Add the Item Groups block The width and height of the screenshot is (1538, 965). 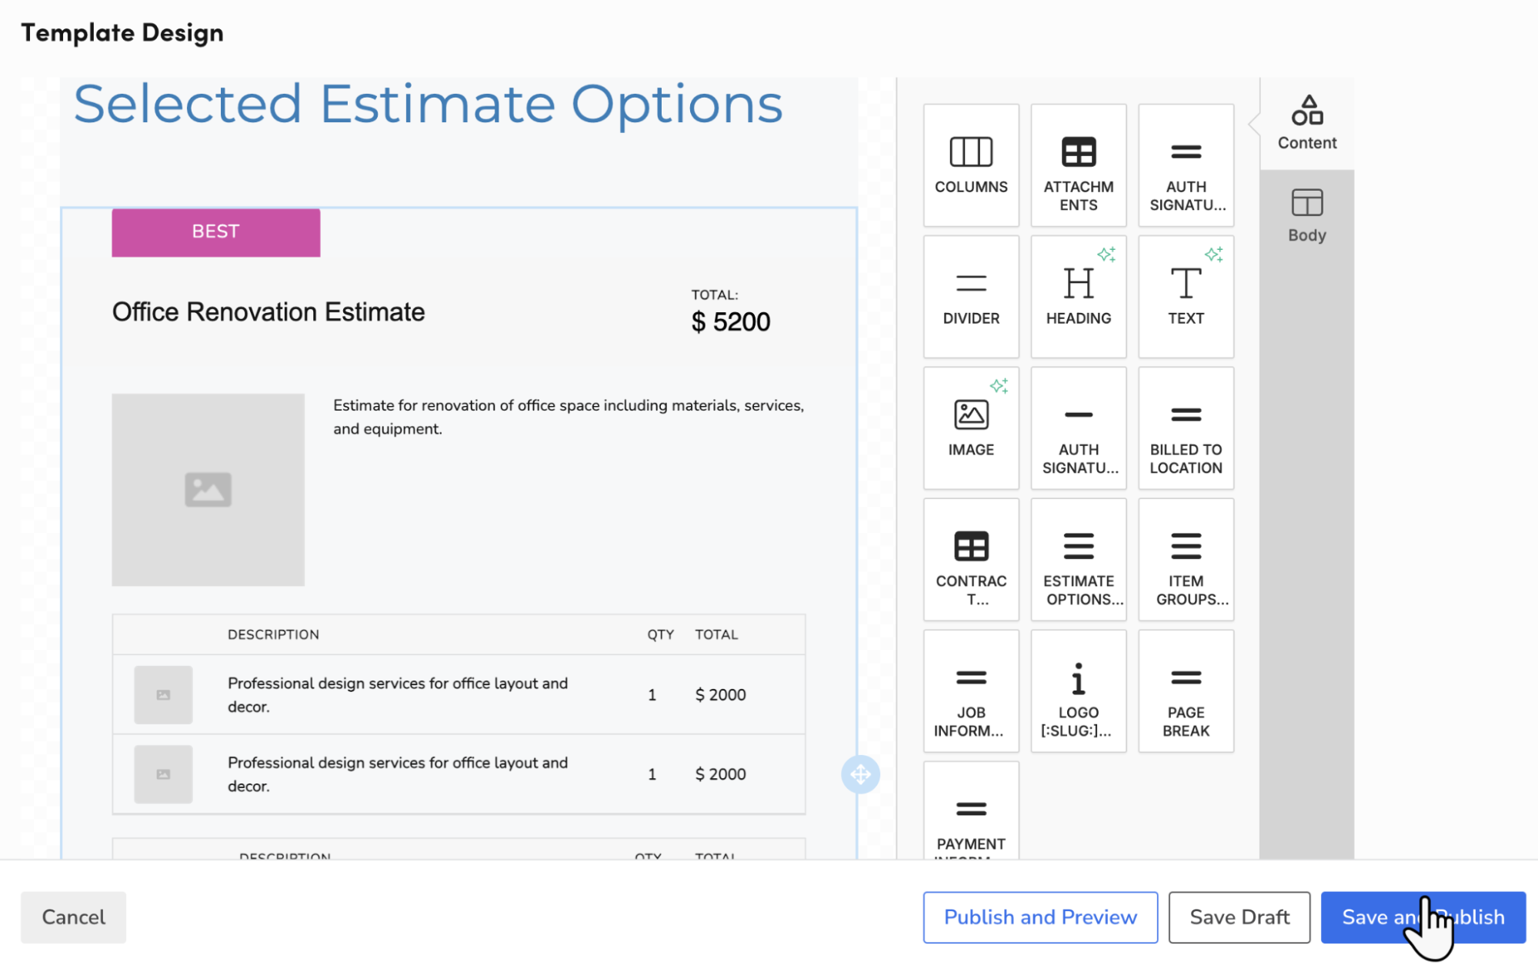point(1185,560)
